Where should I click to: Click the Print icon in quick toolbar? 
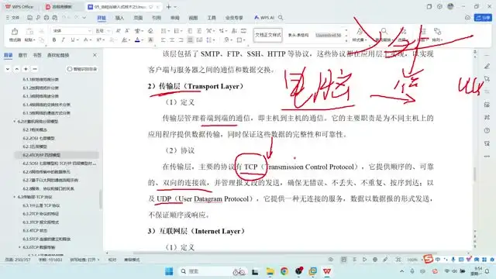(46, 18)
